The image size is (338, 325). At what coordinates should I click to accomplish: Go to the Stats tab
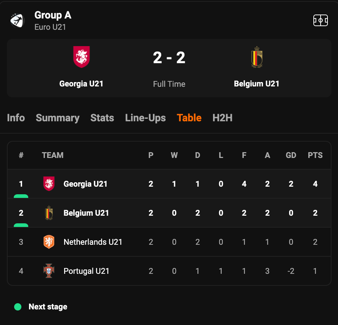tap(102, 118)
